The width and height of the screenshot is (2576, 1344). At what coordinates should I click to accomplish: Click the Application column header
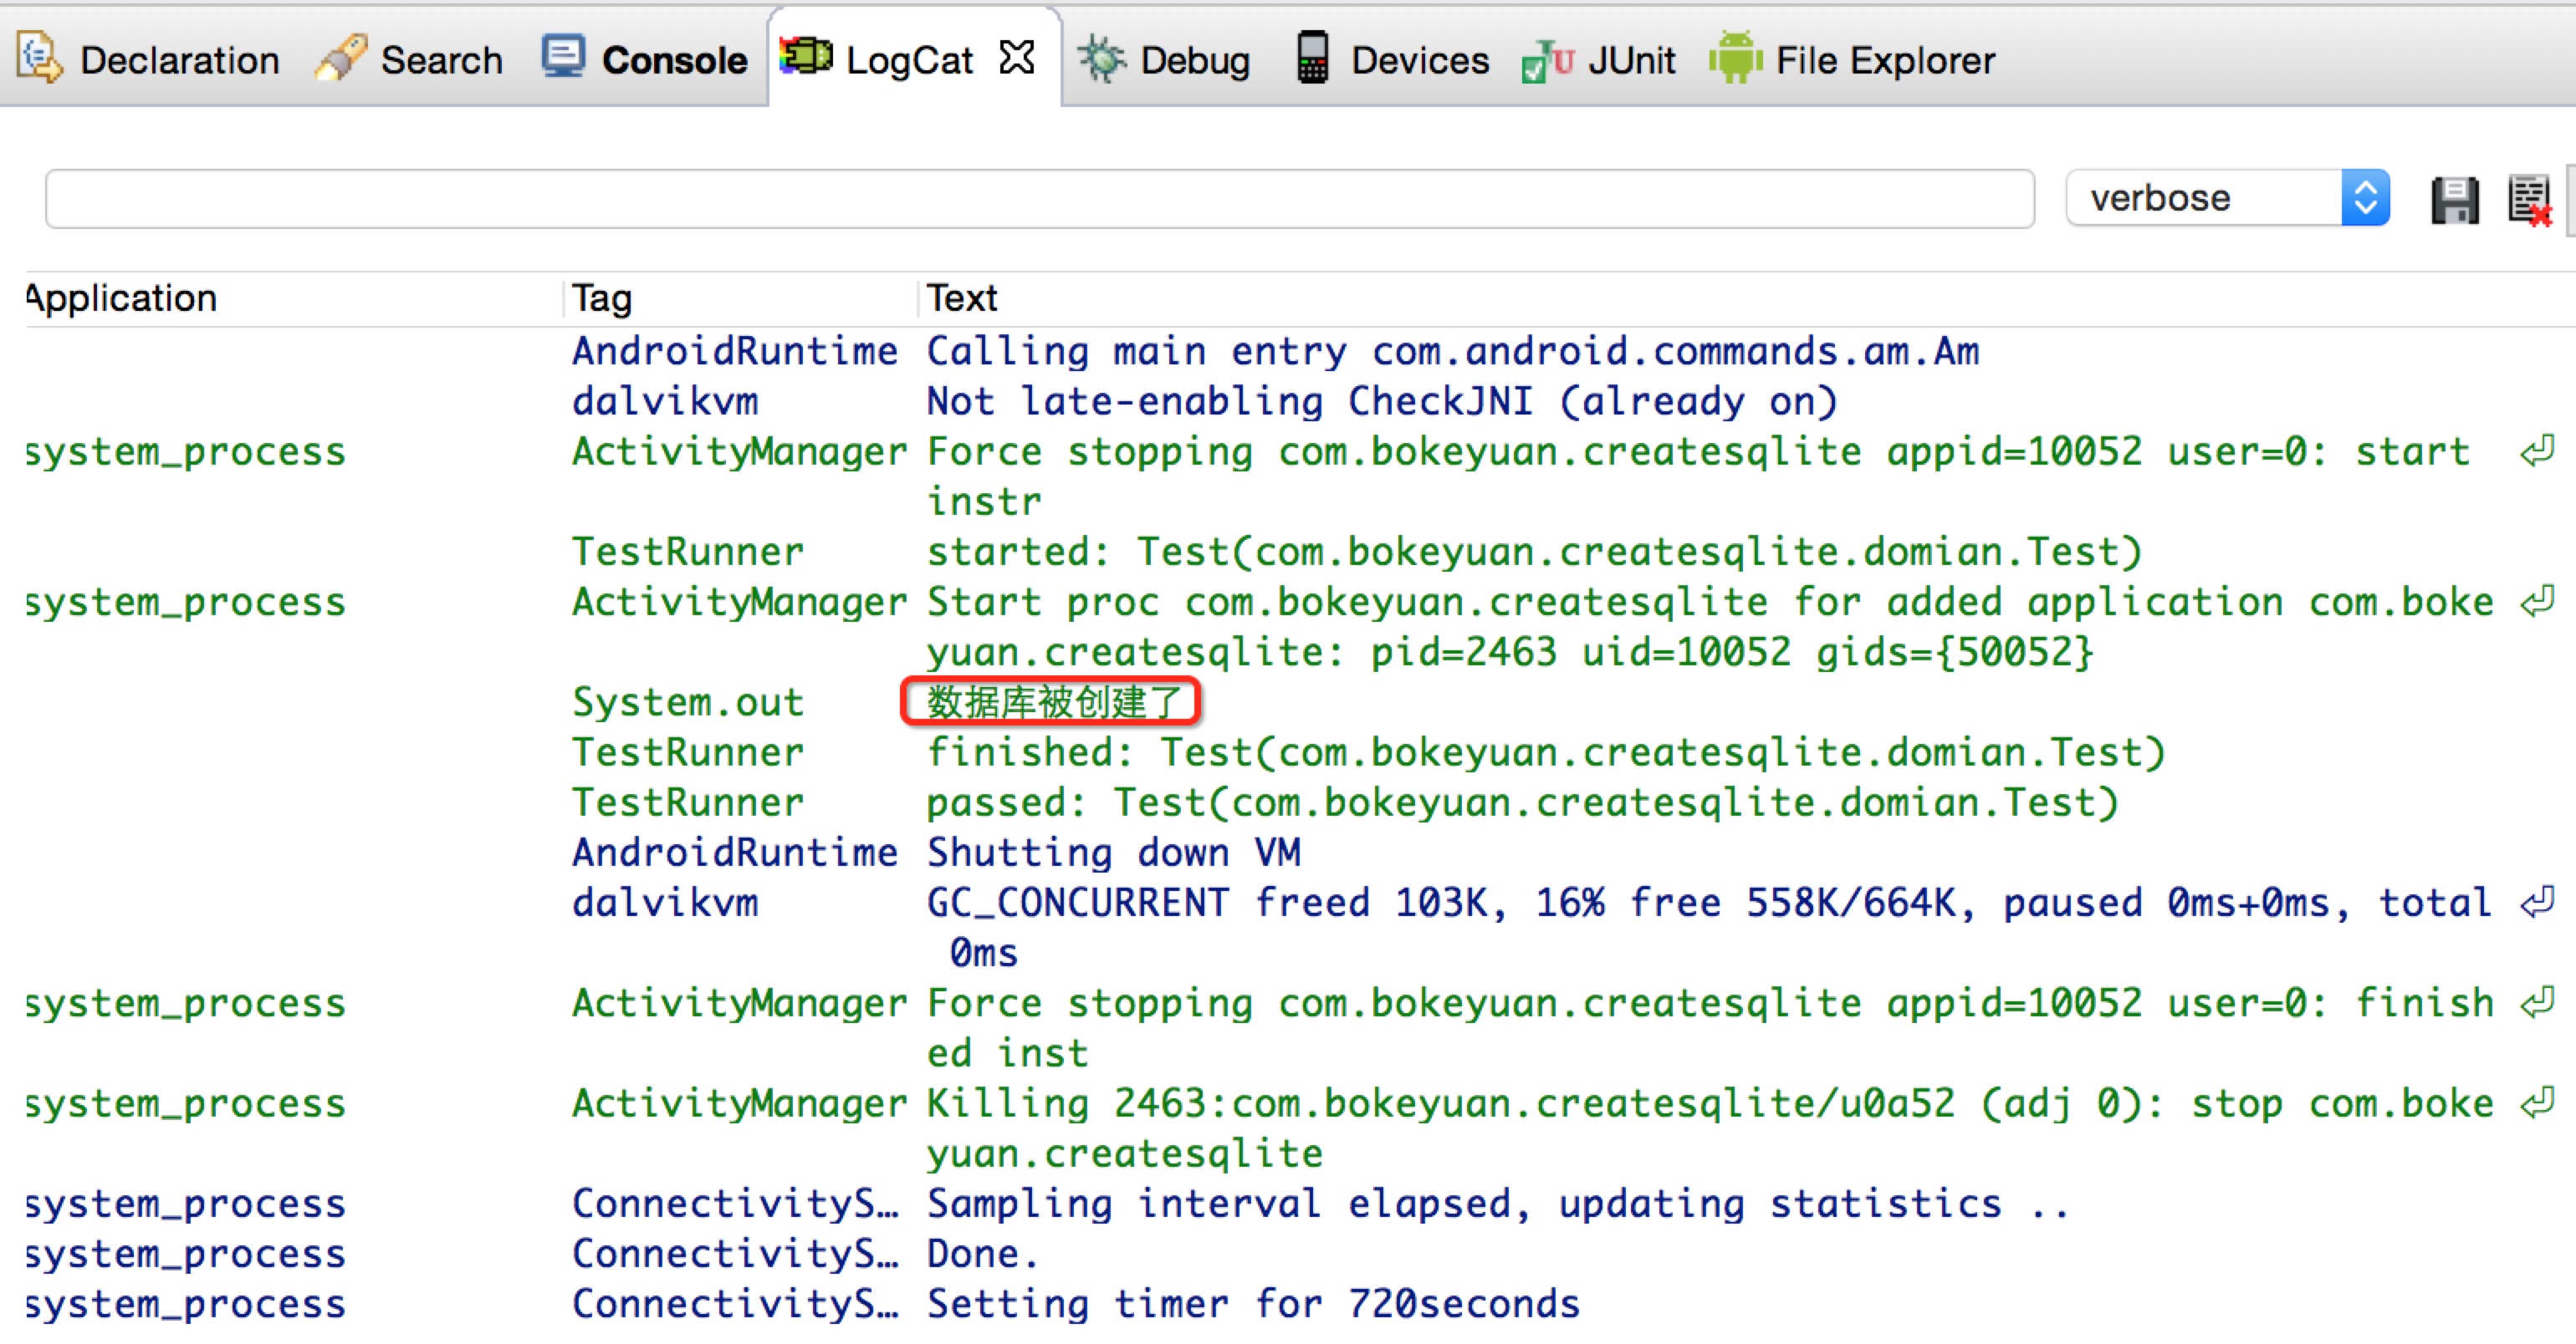121,298
